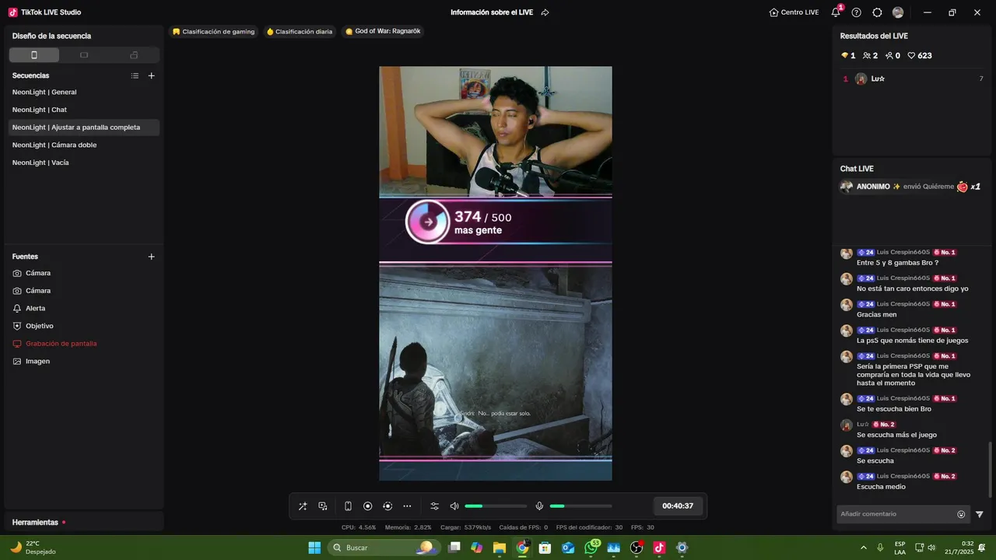Click the viewers count in LIVE results
The image size is (996, 560).
[871, 56]
